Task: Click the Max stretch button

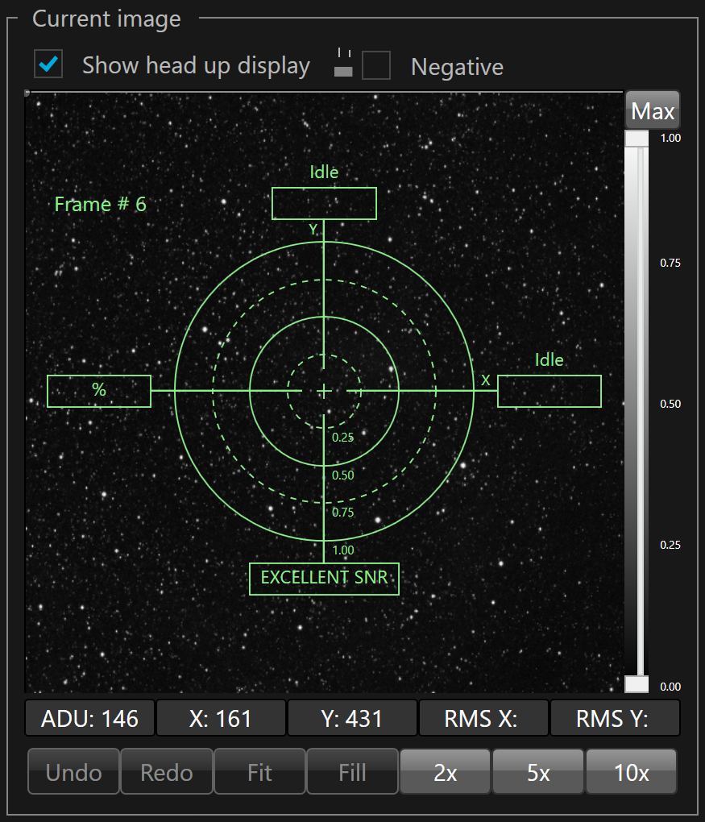Action: (x=652, y=110)
